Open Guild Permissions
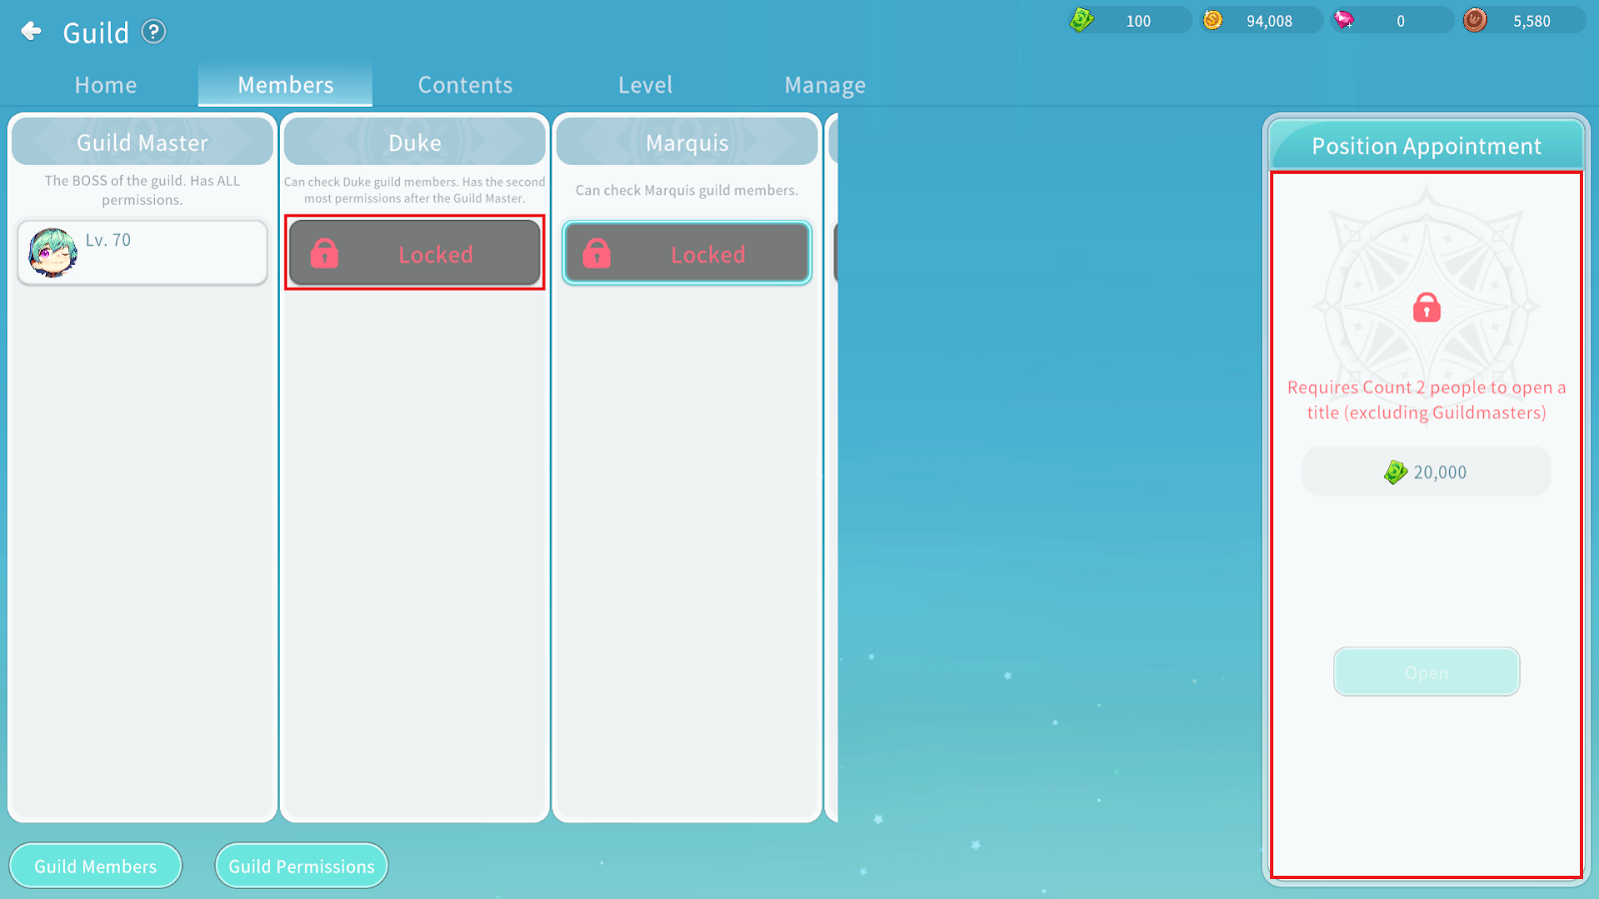Screen dimensions: 1599x899 tap(301, 866)
